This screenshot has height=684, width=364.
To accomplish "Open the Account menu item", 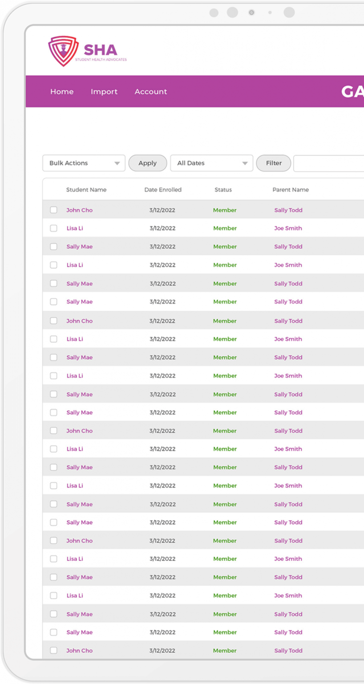I will 151,92.
